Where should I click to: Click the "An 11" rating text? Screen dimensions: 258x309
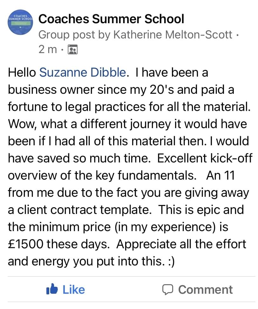tap(220, 175)
